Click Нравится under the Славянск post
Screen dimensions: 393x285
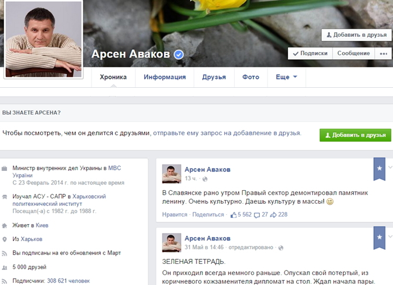(x=175, y=215)
